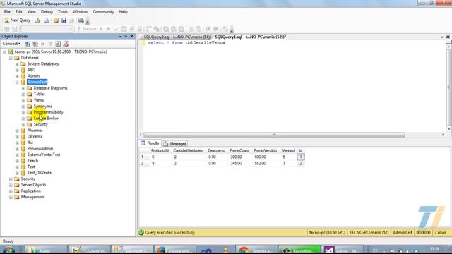Image resolution: width=452 pixels, height=254 pixels.
Task: Click the Increase Indent toolbar icon
Action: (x=216, y=29)
